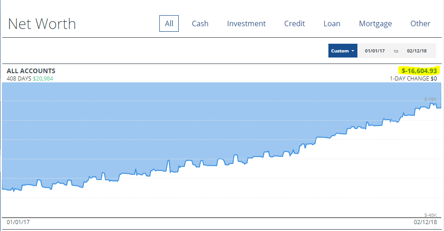Select the Mortgage tab

[x=375, y=23]
